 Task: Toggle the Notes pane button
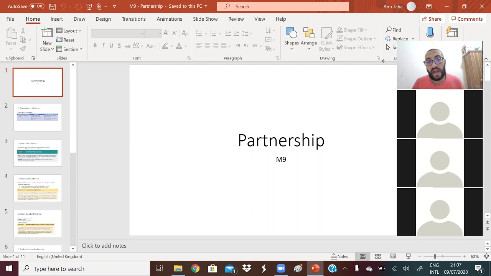[339, 256]
